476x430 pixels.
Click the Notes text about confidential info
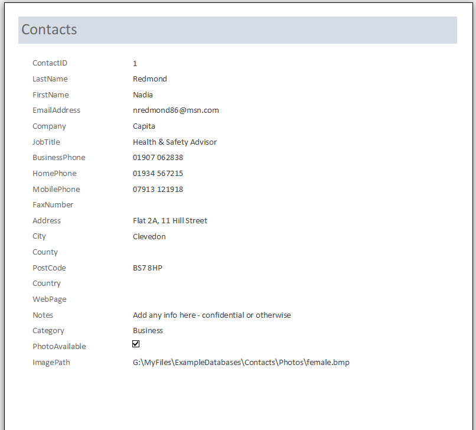tap(212, 315)
